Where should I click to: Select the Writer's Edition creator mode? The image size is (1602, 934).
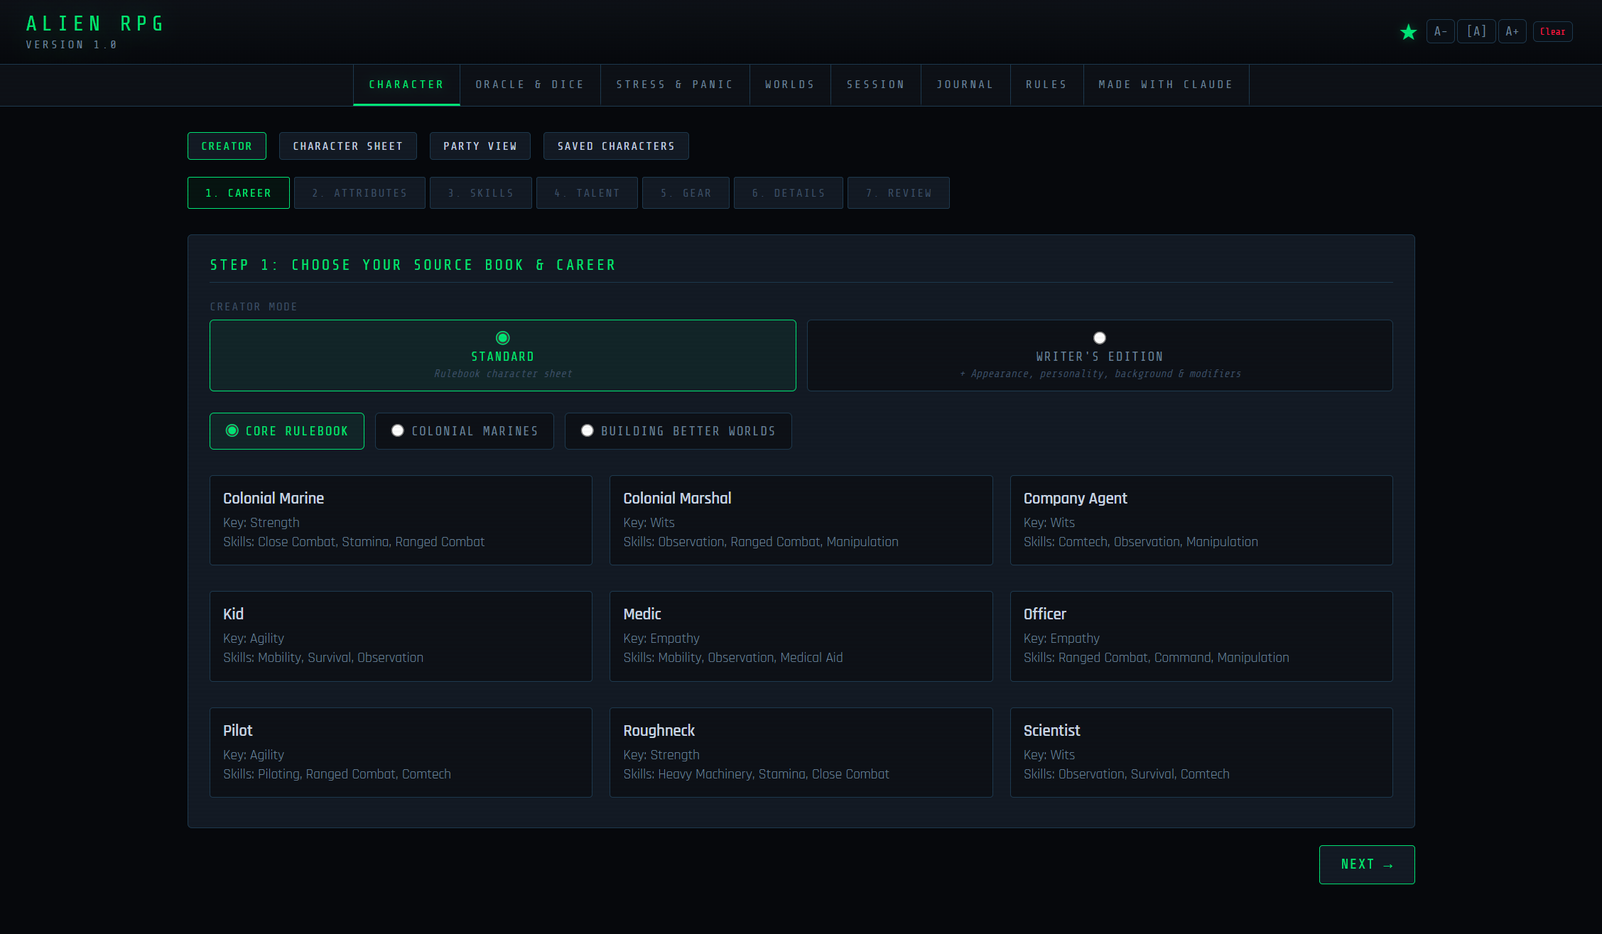point(1099,355)
